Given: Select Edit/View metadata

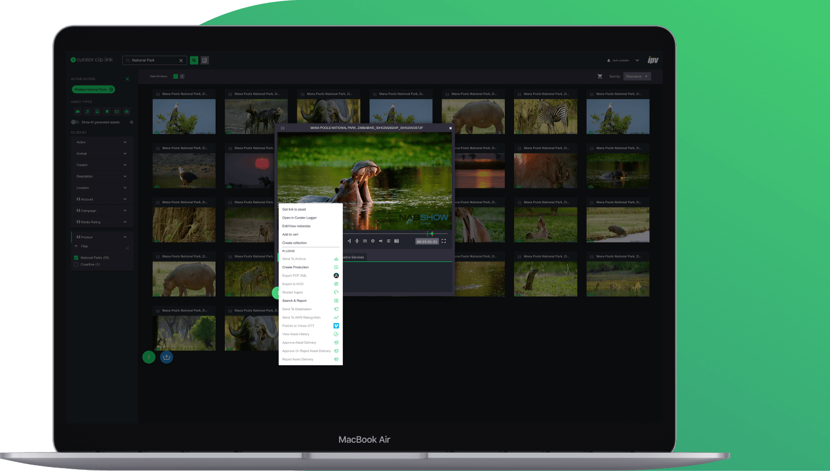Looking at the screenshot, I should [x=311, y=226].
